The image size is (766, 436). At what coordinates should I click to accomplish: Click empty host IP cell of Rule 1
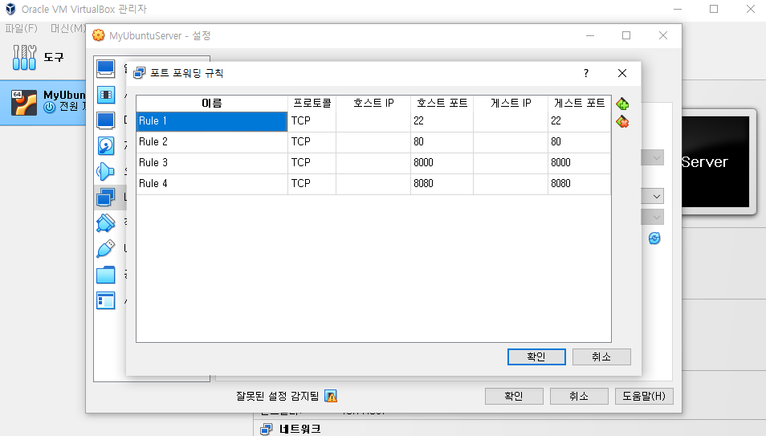(373, 121)
